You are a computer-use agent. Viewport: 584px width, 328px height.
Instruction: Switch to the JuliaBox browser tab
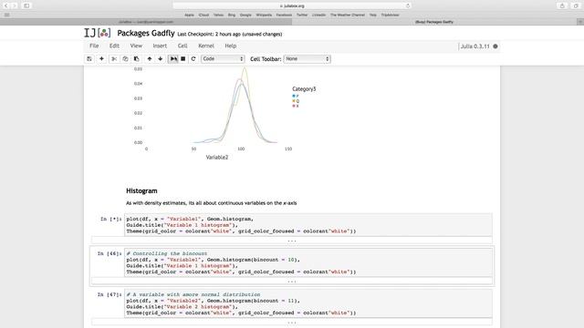pyautogui.click(x=146, y=22)
